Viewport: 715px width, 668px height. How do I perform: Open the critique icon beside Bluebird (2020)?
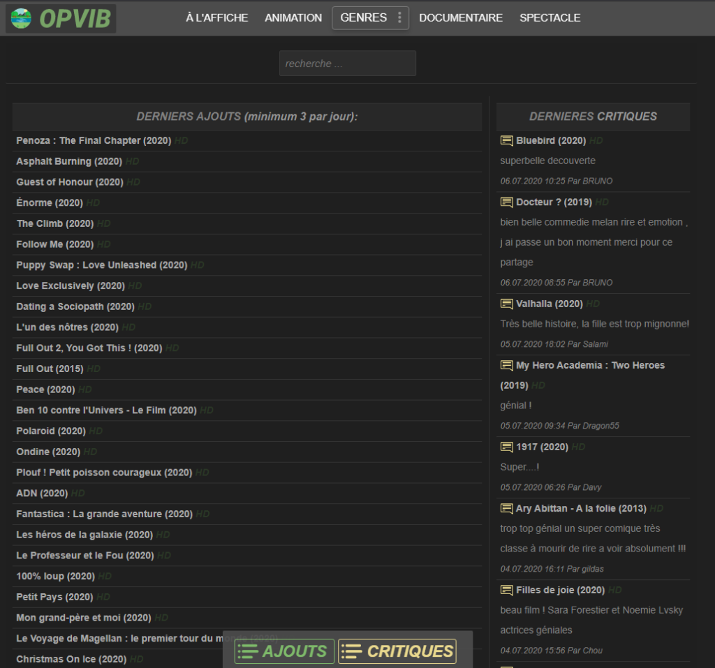tap(507, 141)
